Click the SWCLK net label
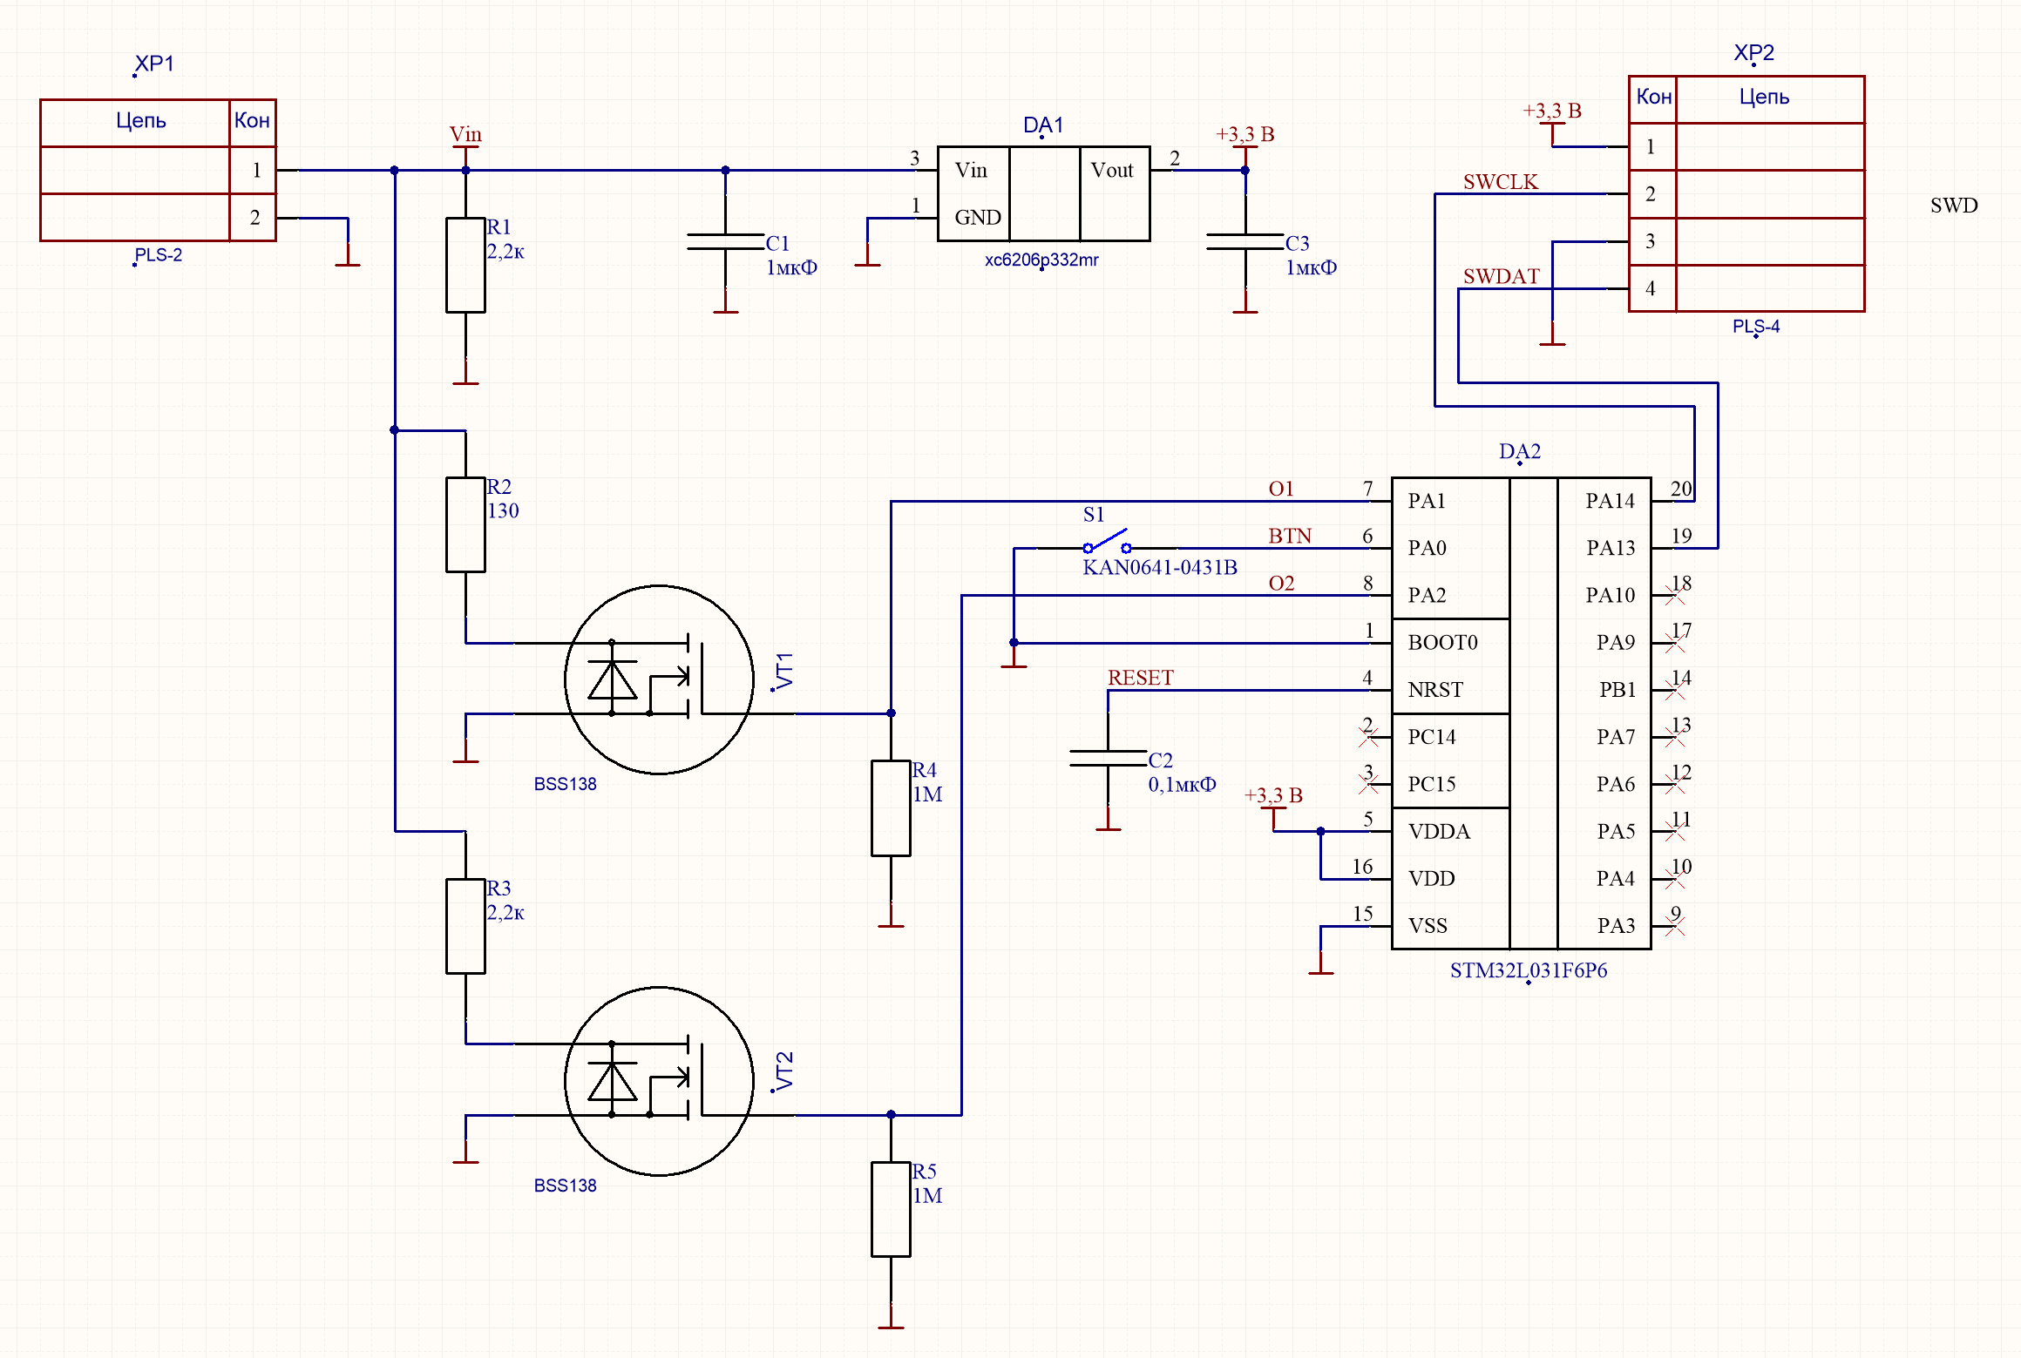Screen dimensions: 2021x1358 [1500, 182]
